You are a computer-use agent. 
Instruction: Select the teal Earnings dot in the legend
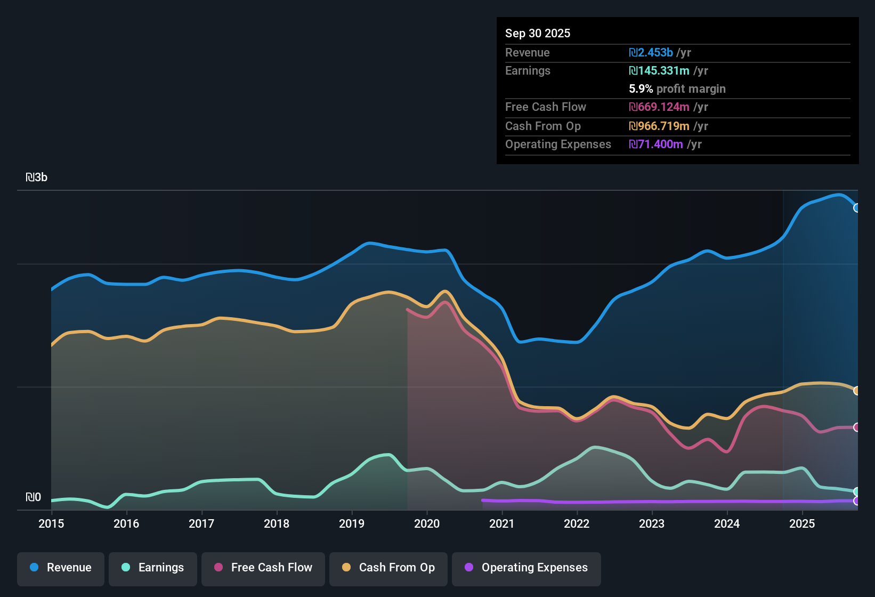pyautogui.click(x=126, y=568)
